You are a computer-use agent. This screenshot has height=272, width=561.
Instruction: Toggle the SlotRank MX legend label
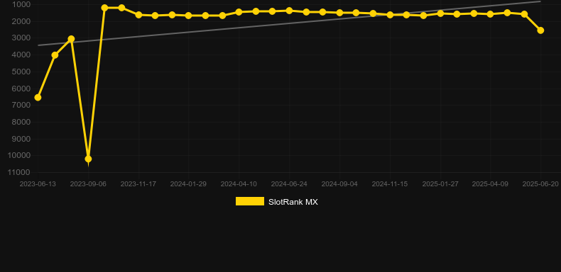(x=293, y=202)
